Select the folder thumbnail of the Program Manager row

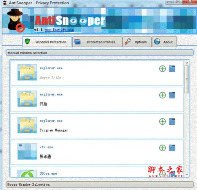[x=27, y=125]
